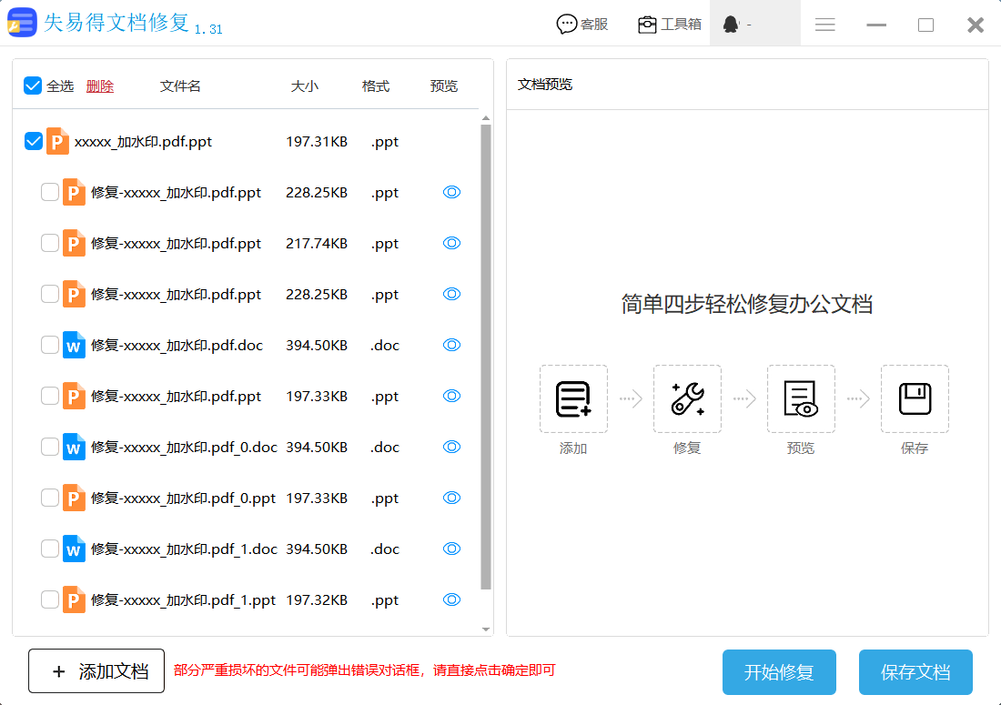
Task: Click PowerPoint icon of the 217.74KB file
Action: (74, 243)
